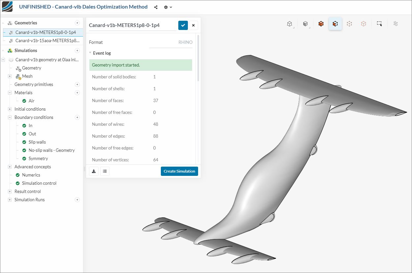Select the Simulation control tree item
This screenshot has height=273, width=412.
tap(39, 183)
